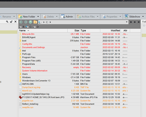Select the boot folder

pos(24,41)
